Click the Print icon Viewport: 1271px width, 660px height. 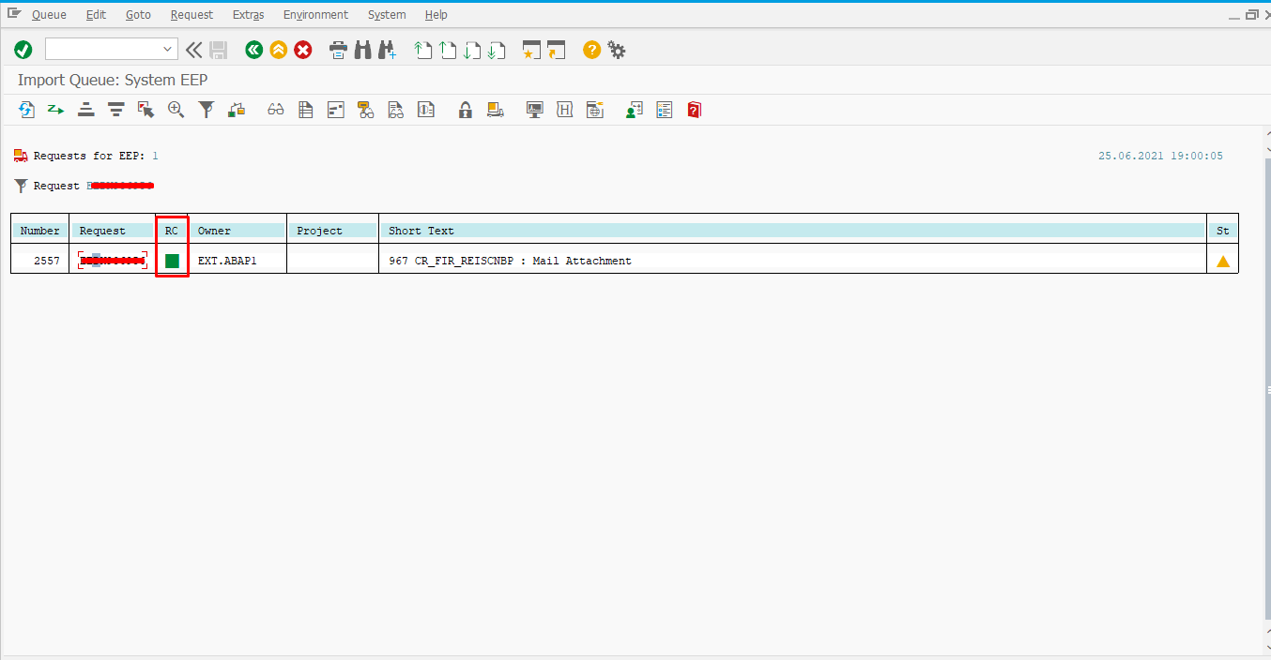pyautogui.click(x=339, y=50)
